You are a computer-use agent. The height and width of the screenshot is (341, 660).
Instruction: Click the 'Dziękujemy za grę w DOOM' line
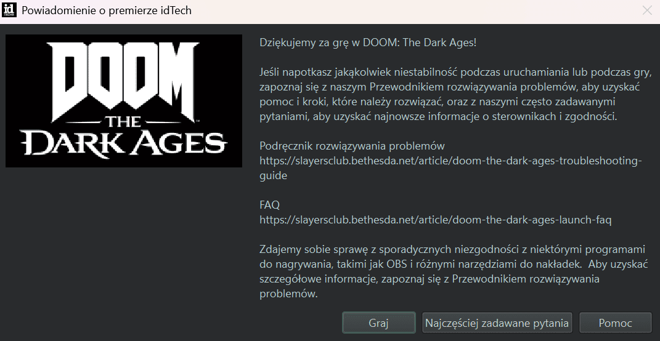(368, 42)
